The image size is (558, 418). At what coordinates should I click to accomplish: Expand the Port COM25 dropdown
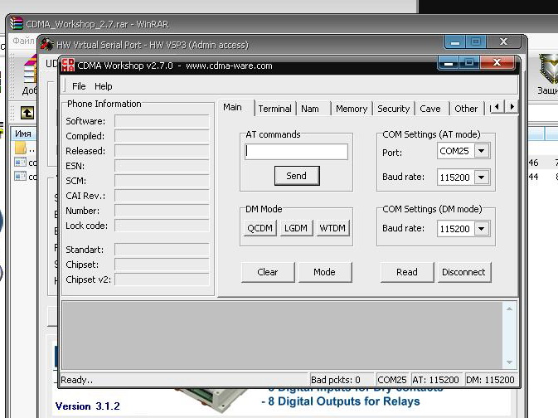[482, 151]
